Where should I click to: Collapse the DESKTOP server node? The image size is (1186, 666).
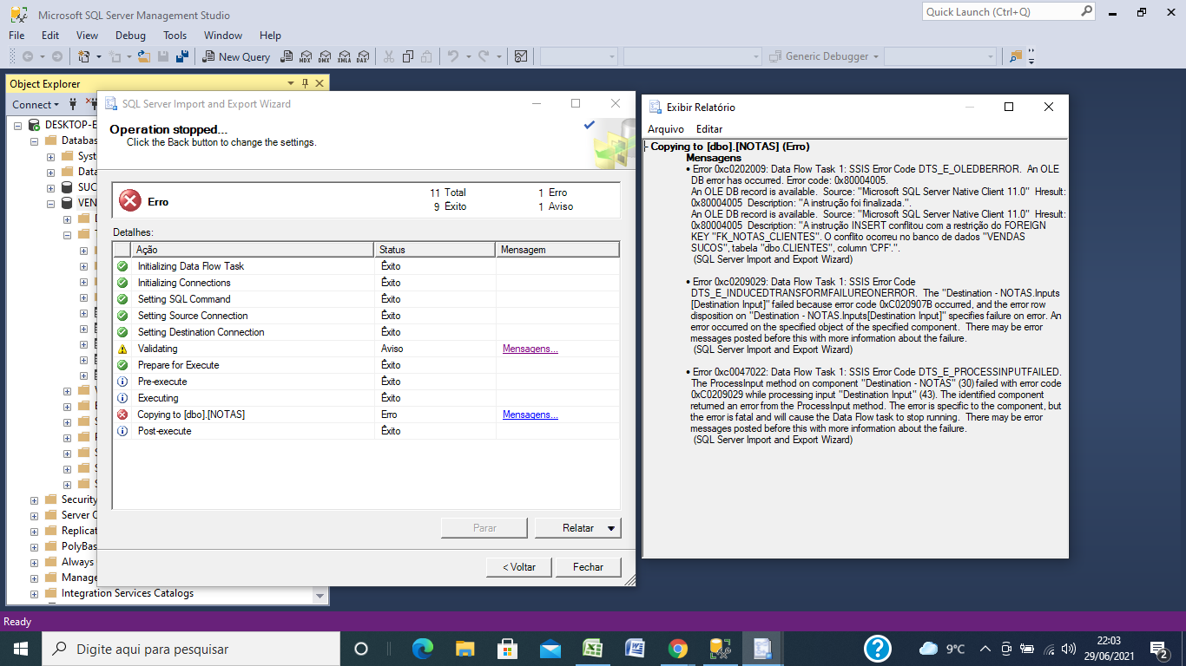pos(19,125)
